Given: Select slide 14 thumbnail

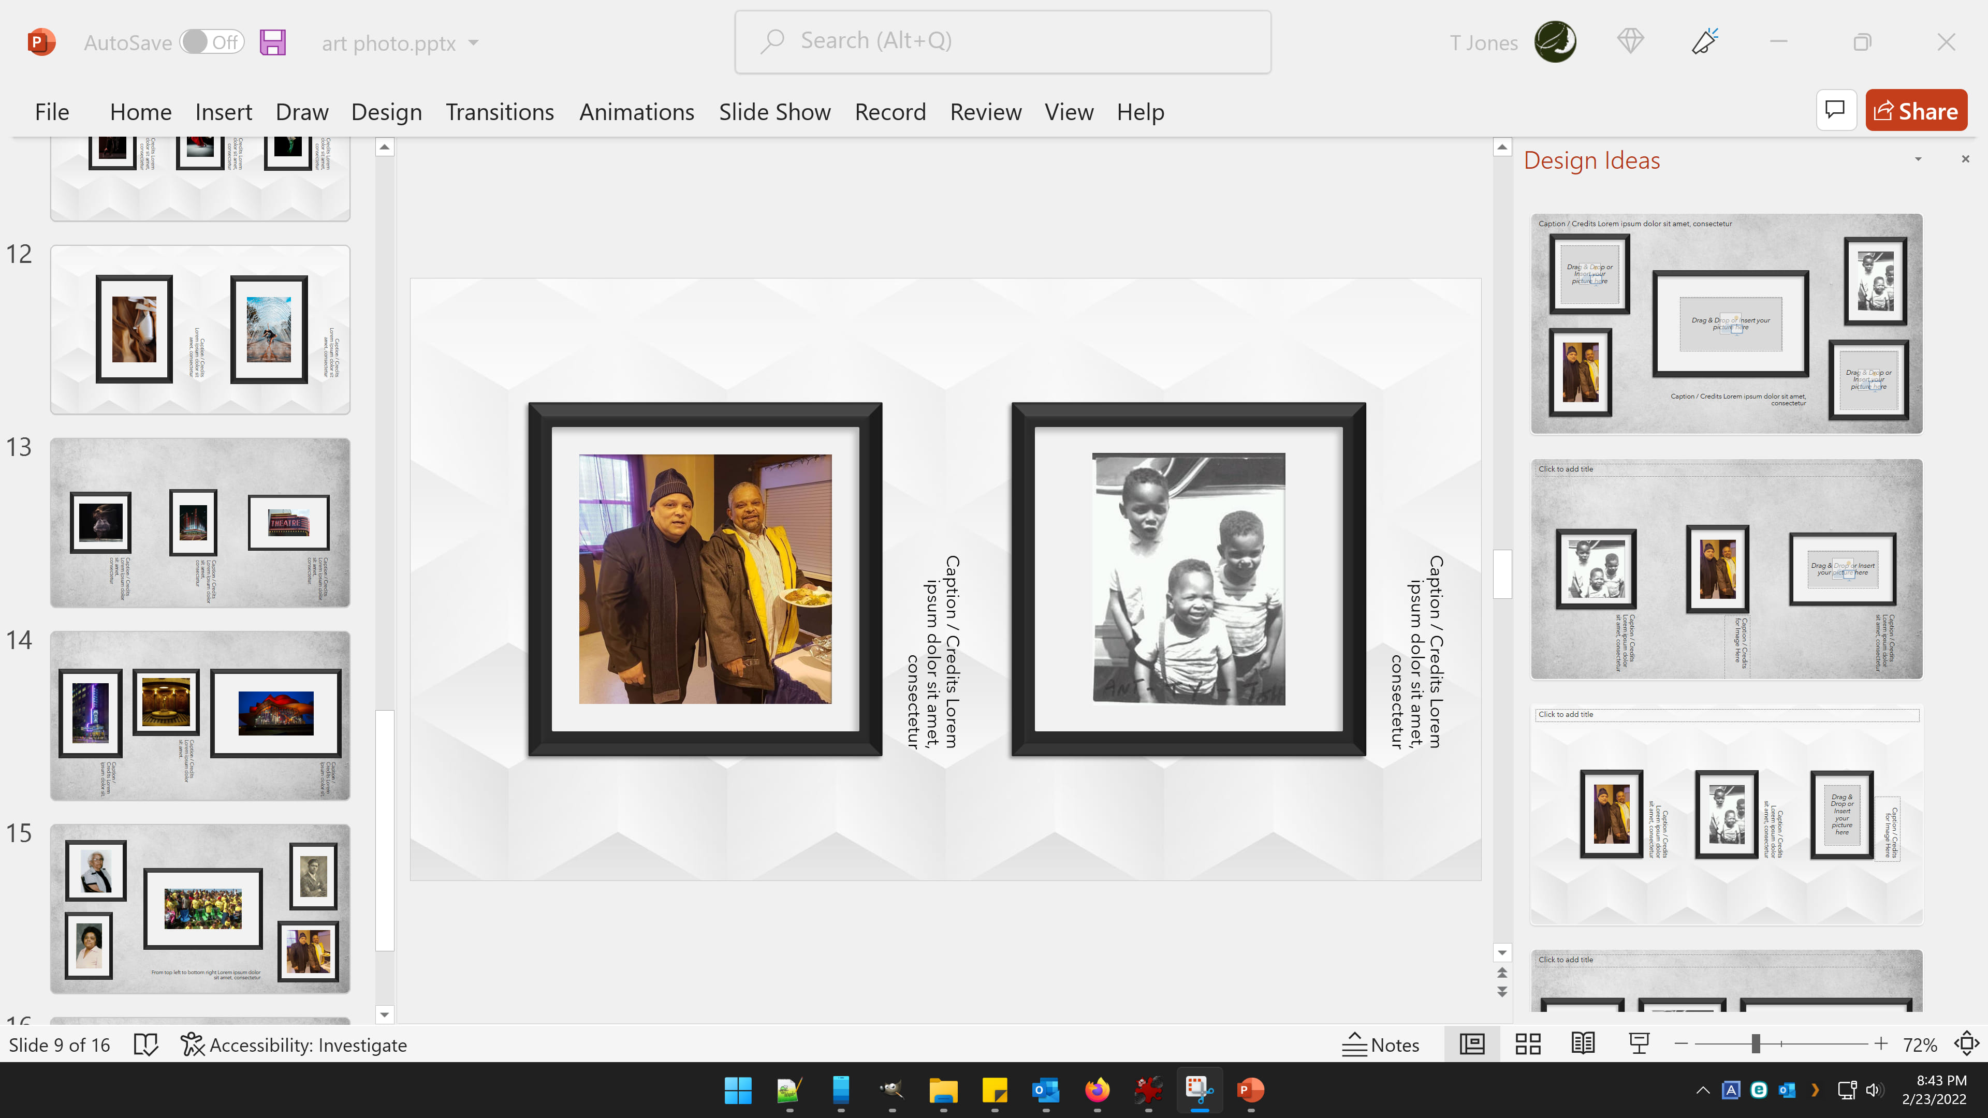Looking at the screenshot, I should tap(200, 715).
